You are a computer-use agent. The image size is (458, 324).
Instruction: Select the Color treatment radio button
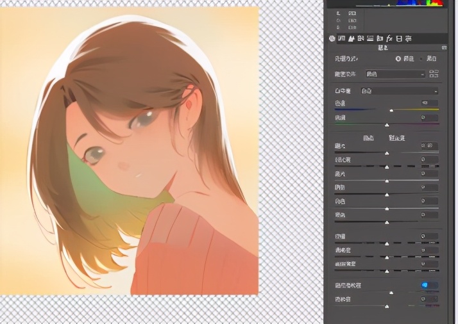tap(398, 58)
